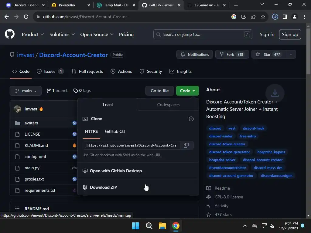Open a new browser tab

(236, 5)
